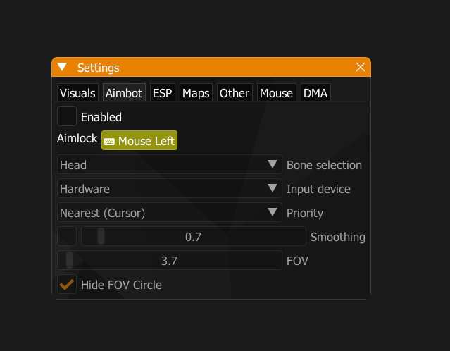The image size is (450, 351).
Task: Tick the Enabled checkbox
Action: [67, 116]
